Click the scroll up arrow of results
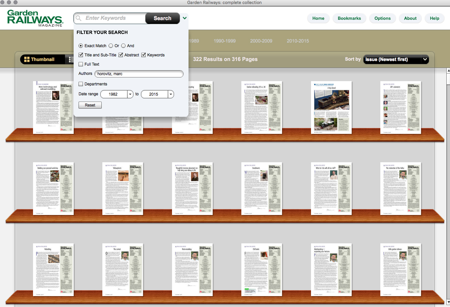 448,71
